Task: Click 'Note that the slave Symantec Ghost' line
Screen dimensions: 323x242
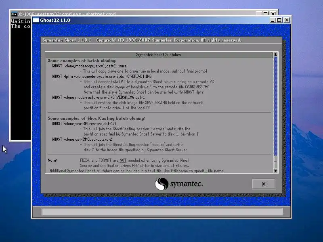Action: 144,92
